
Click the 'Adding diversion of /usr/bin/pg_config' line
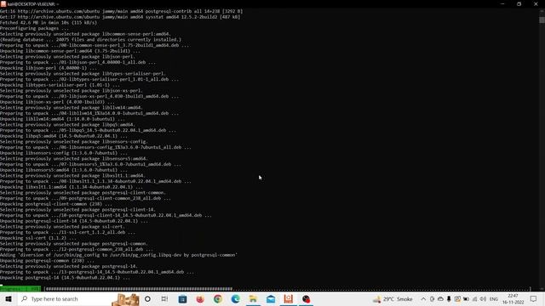pyautogui.click(x=118, y=255)
